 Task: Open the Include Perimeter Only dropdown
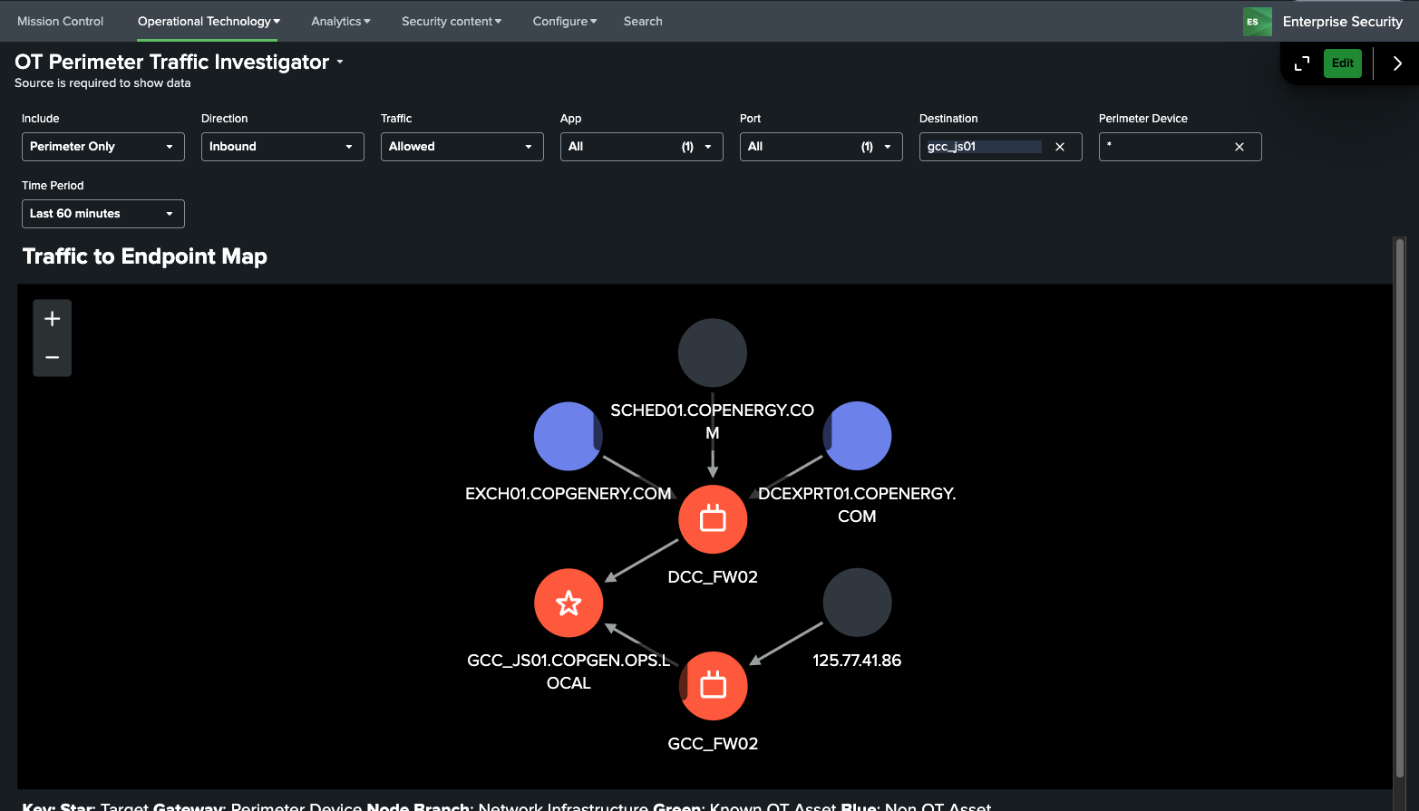pos(102,147)
